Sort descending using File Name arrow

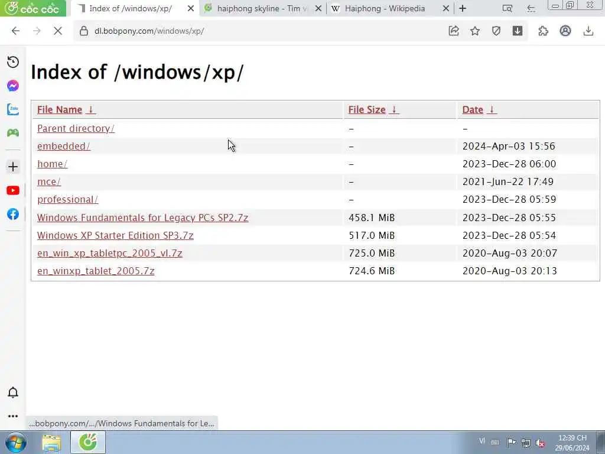click(90, 109)
